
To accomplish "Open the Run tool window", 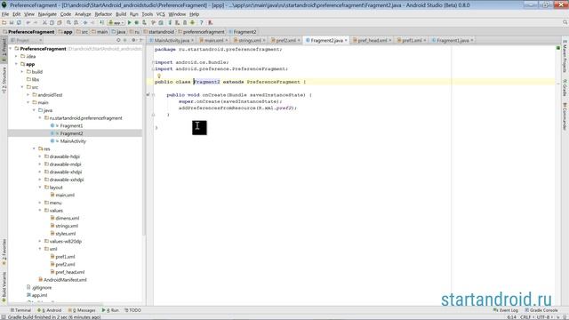I will click(110, 310).
